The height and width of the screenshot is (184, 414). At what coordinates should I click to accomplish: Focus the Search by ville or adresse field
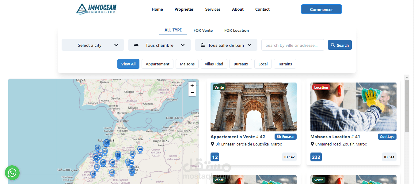[293, 45]
